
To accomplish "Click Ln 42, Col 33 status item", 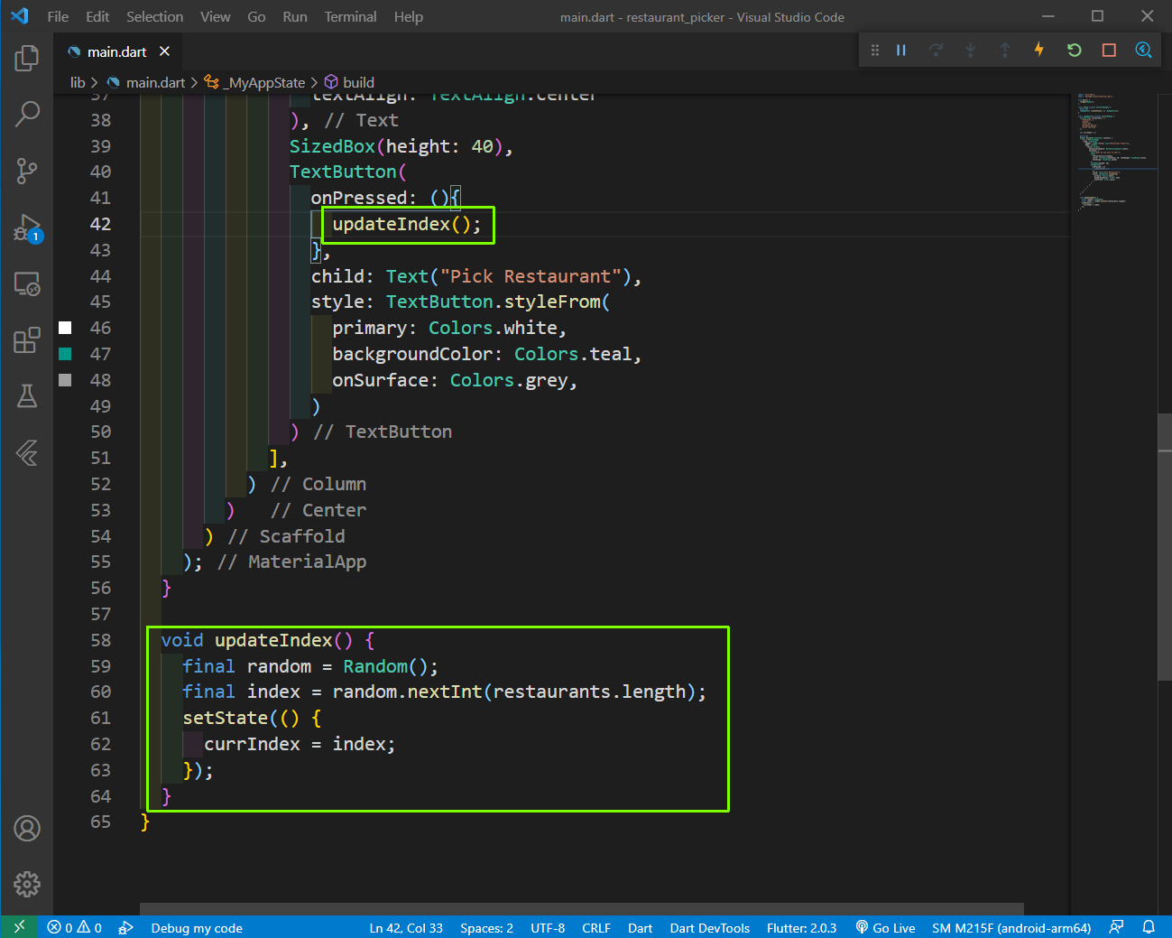I will tap(406, 927).
